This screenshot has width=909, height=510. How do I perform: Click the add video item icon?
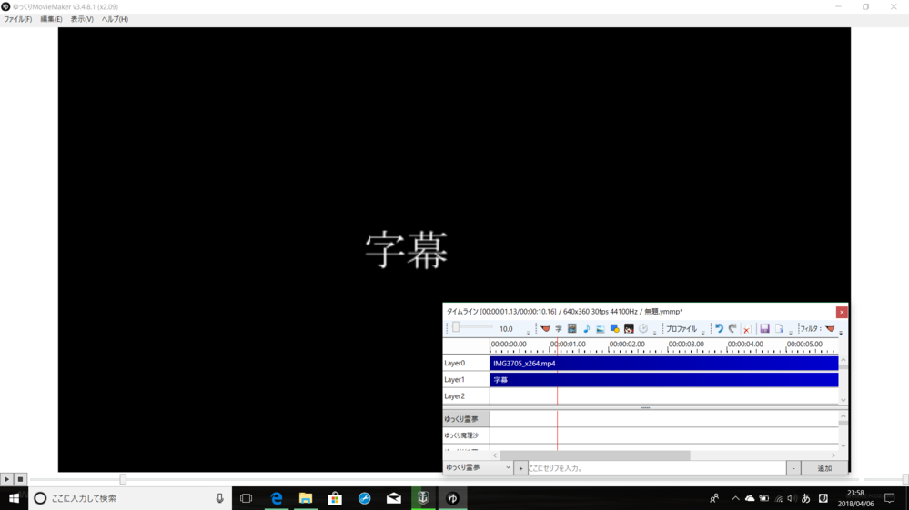point(572,329)
